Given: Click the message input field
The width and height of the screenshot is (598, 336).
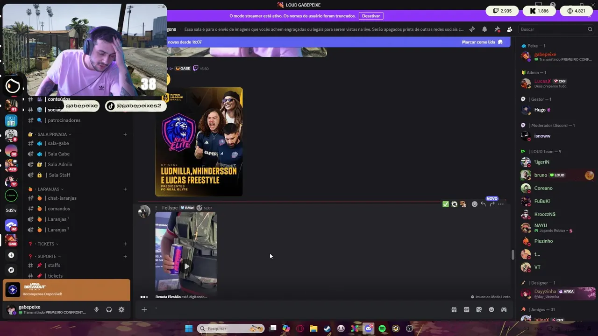Looking at the screenshot, I should (299, 309).
